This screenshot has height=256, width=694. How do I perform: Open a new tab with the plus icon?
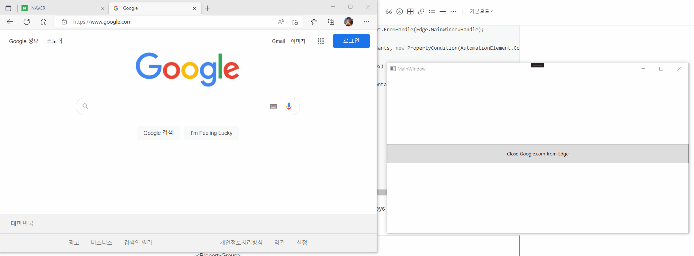pyautogui.click(x=208, y=8)
